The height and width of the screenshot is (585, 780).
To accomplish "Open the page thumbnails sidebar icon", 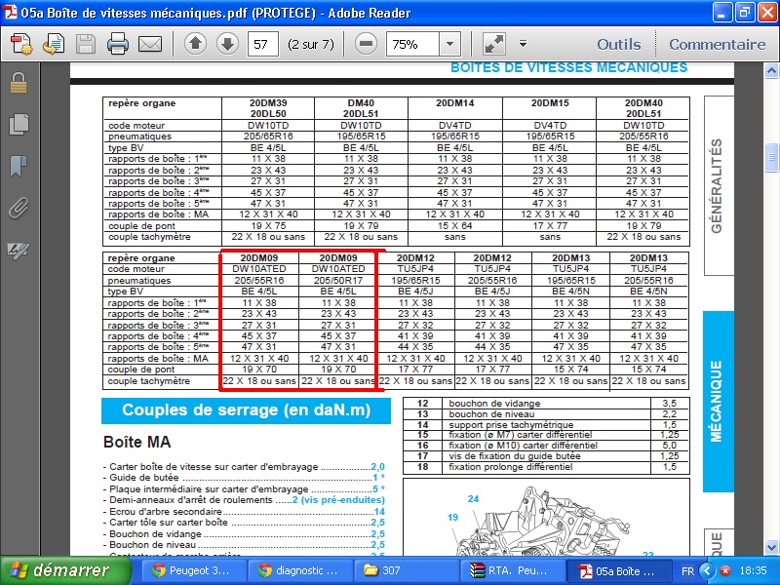I will pos(19,124).
